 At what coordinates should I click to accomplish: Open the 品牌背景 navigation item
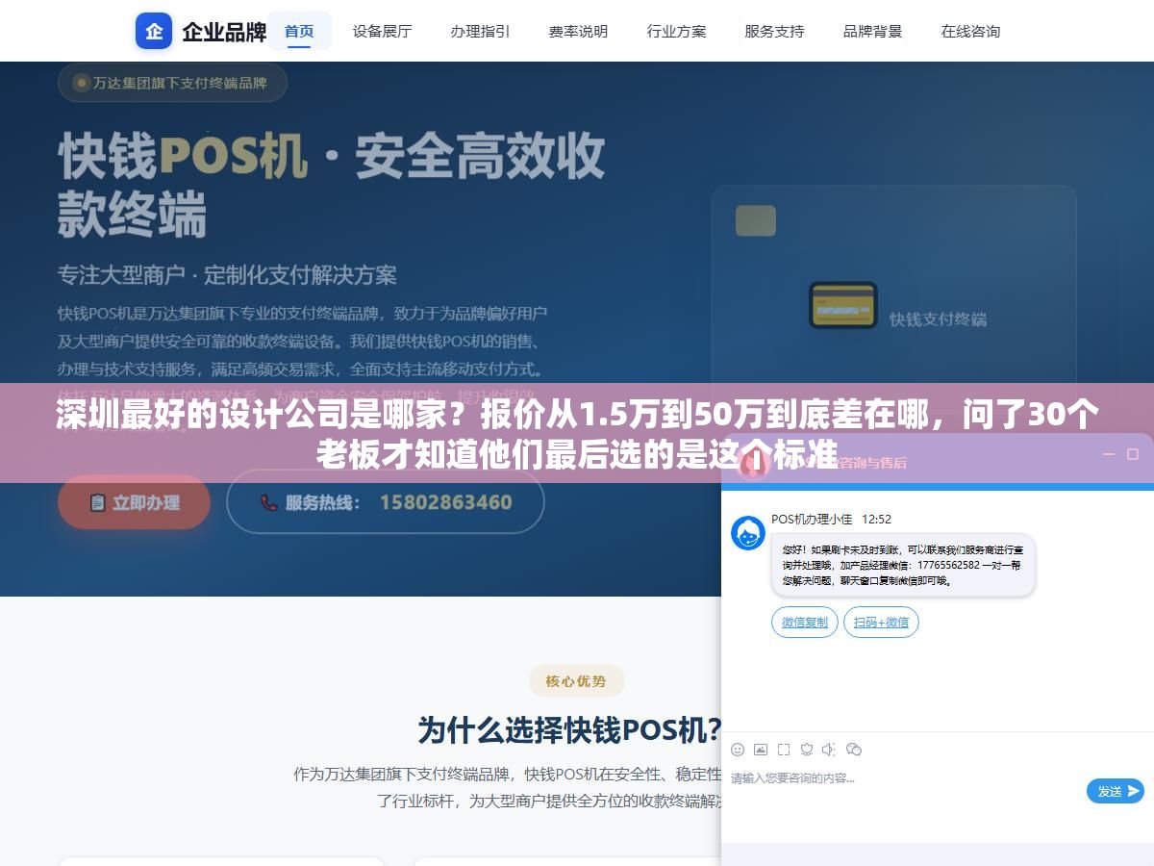point(872,31)
